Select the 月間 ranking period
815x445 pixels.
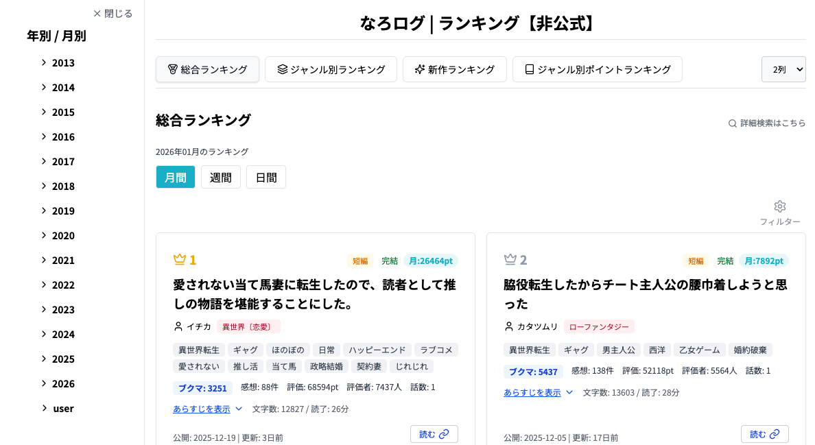coord(176,177)
